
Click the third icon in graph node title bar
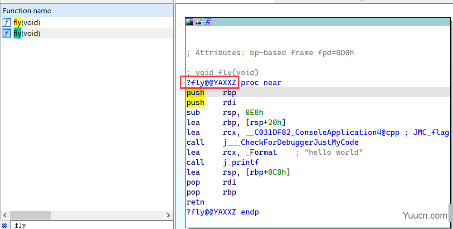point(208,22)
